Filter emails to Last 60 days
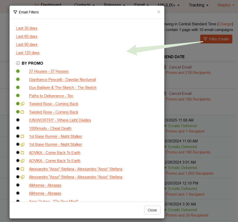 (27, 36)
